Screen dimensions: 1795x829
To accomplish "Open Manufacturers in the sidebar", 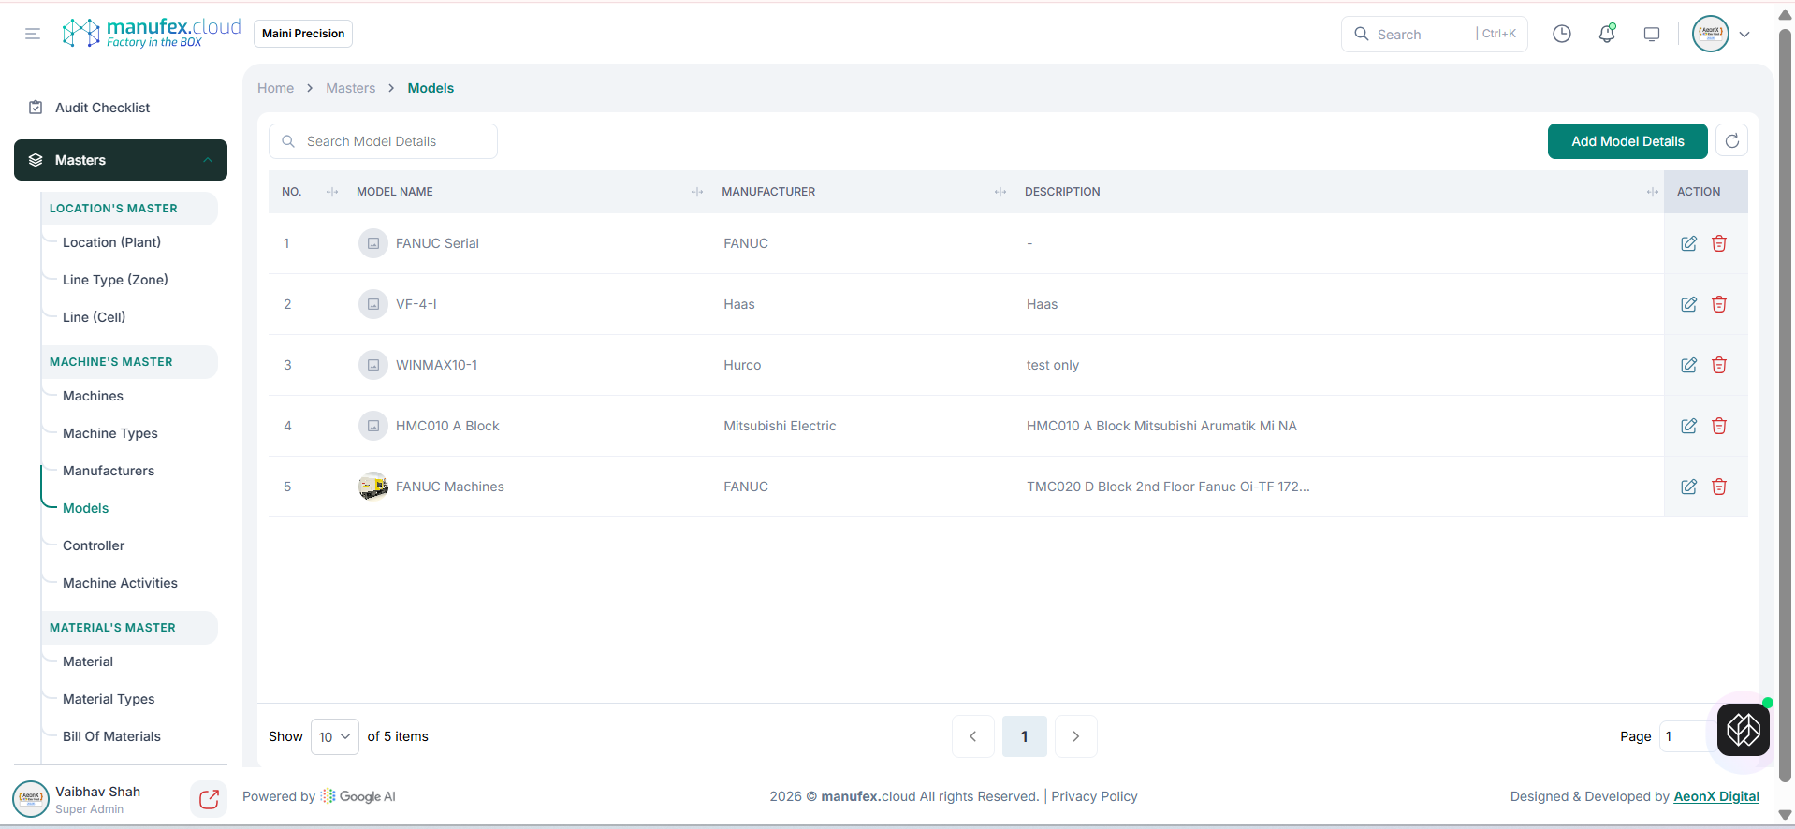I will coord(109,471).
